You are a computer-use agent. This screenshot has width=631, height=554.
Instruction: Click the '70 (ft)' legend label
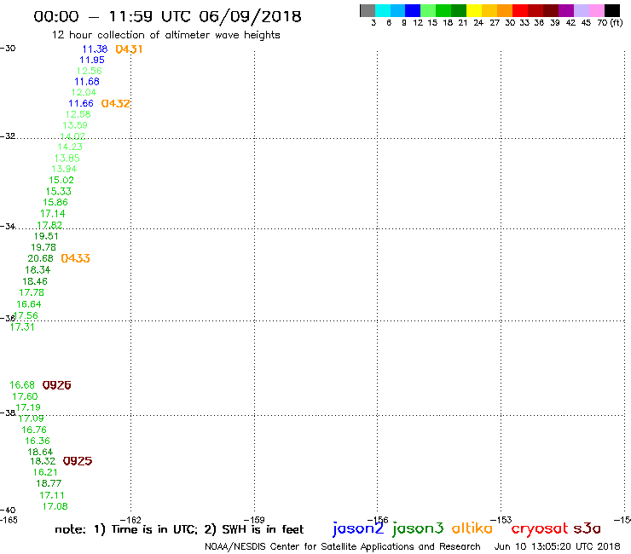(x=610, y=22)
